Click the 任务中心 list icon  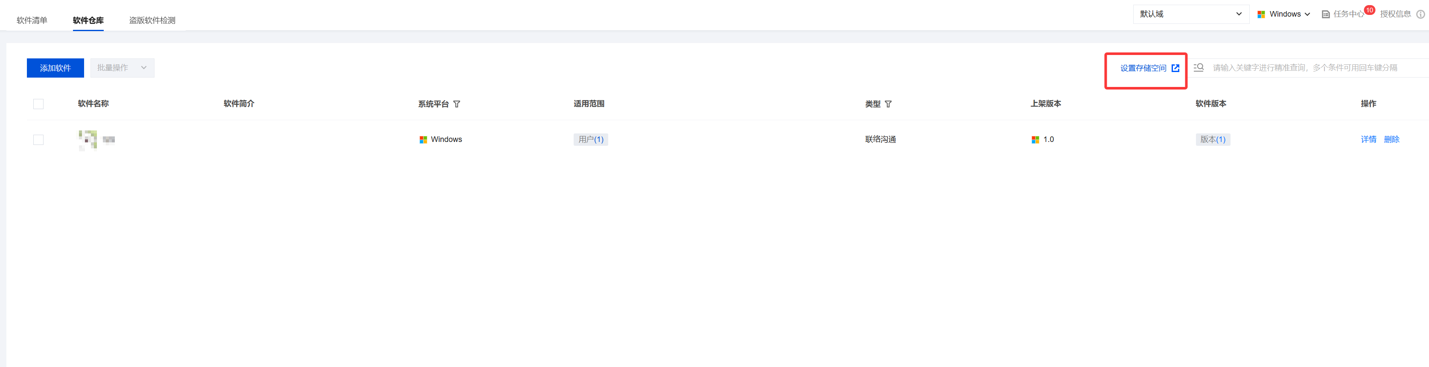[1326, 14]
